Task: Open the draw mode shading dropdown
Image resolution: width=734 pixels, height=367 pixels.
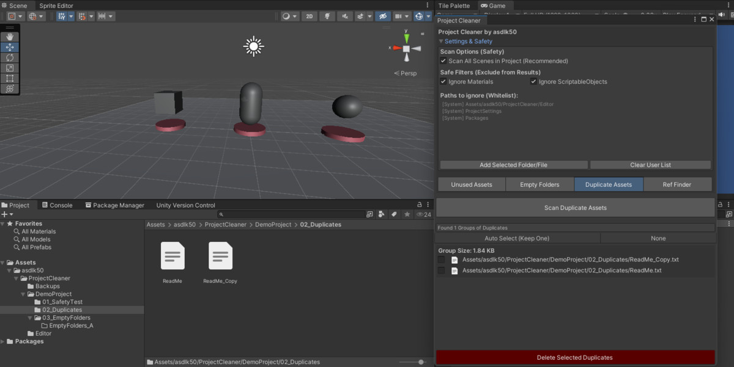Action: (289, 16)
